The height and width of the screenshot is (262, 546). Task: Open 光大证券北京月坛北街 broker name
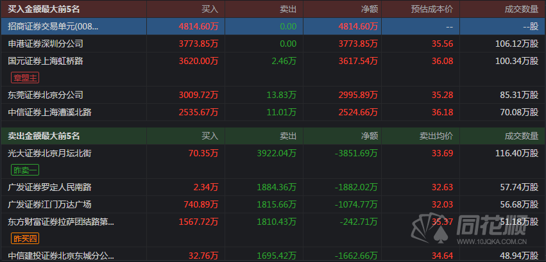coord(50,153)
